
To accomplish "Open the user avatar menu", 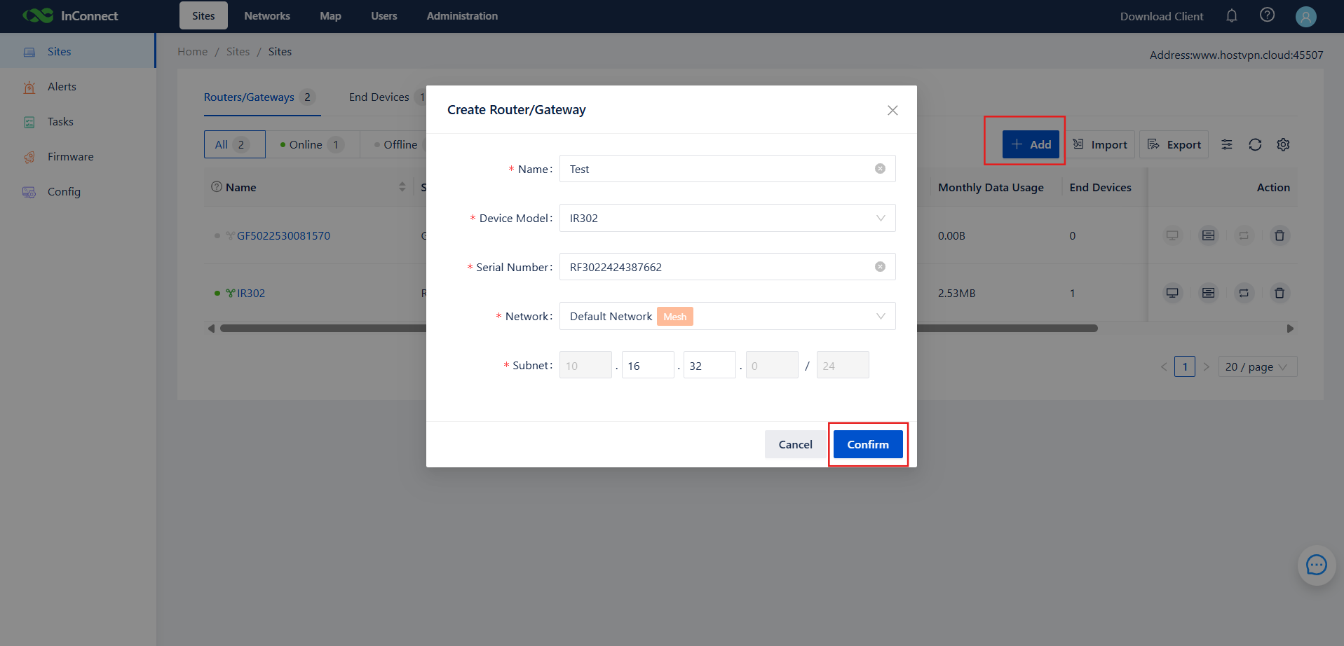I will coord(1305,16).
